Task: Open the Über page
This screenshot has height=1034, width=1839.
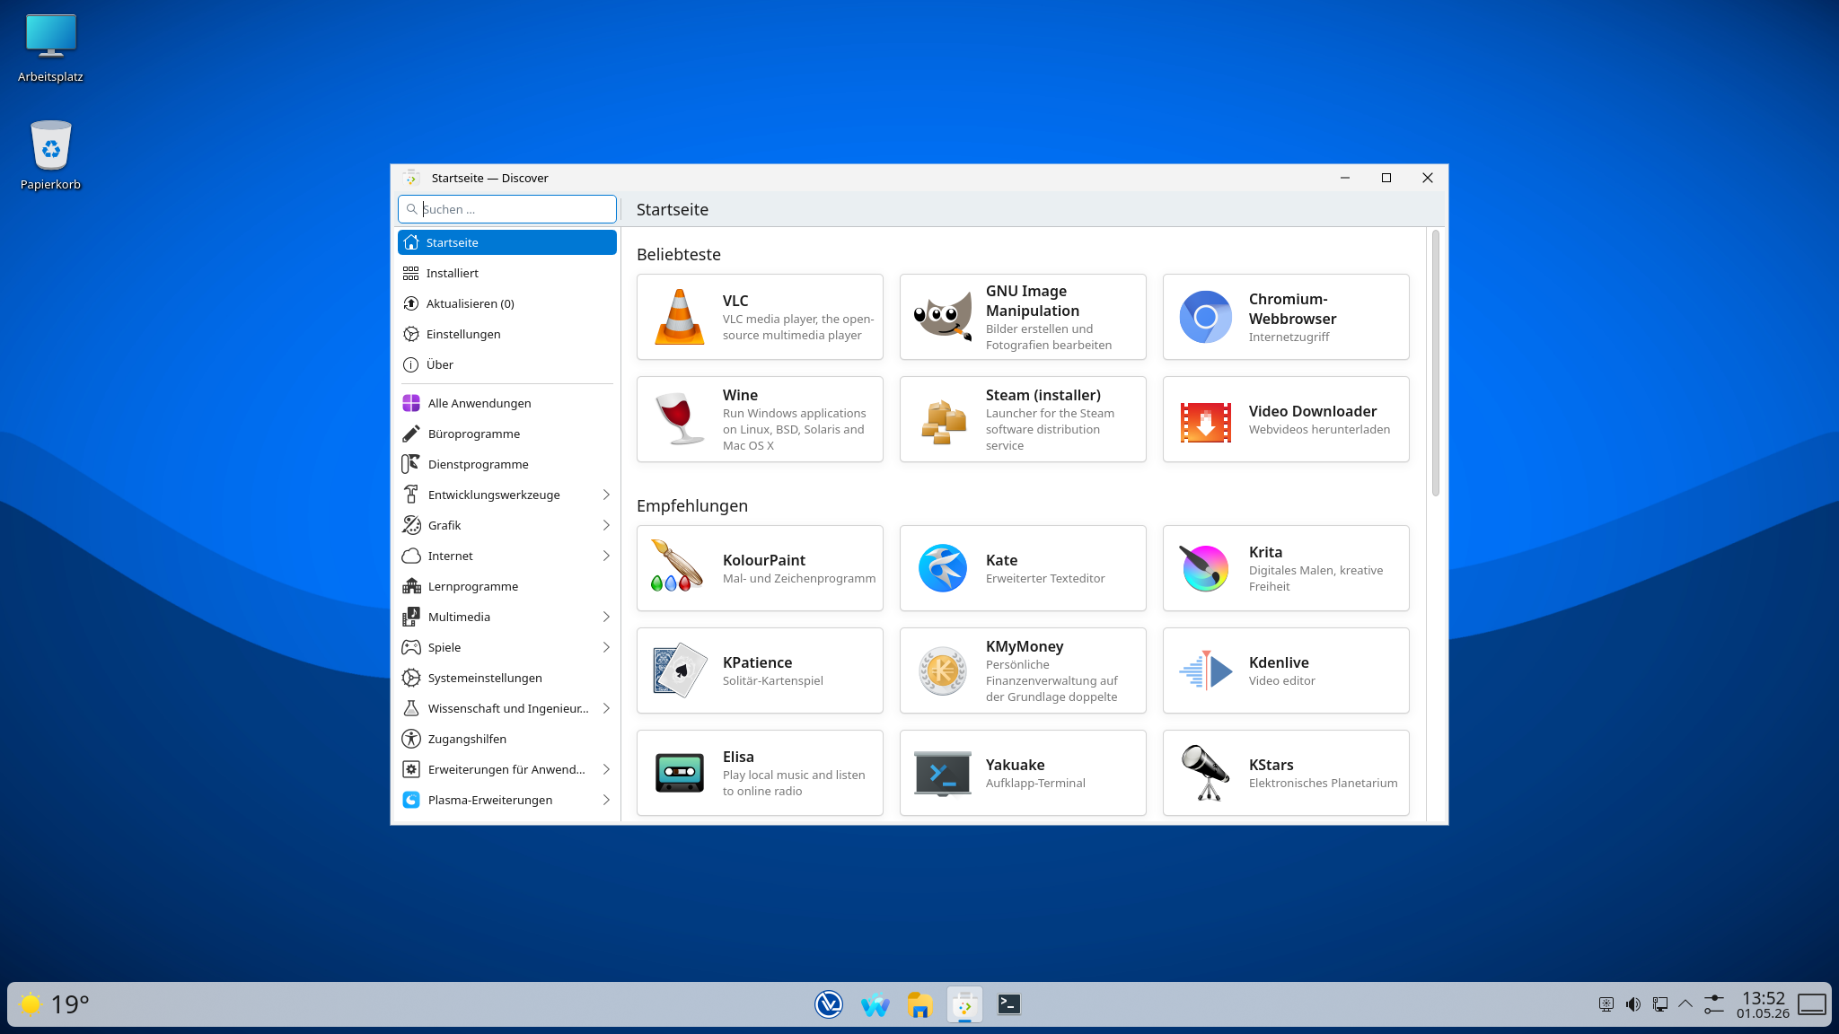Action: click(507, 364)
